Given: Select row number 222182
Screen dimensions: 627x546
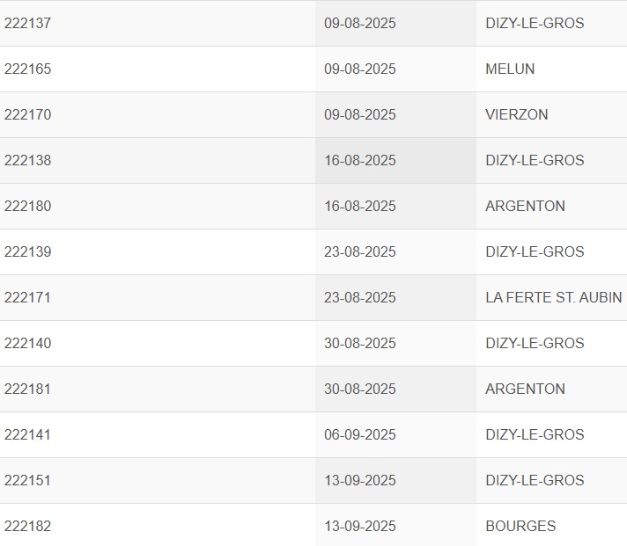Looking at the screenshot, I should pos(27,526).
